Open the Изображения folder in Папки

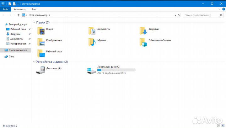pyautogui.click(x=41, y=42)
